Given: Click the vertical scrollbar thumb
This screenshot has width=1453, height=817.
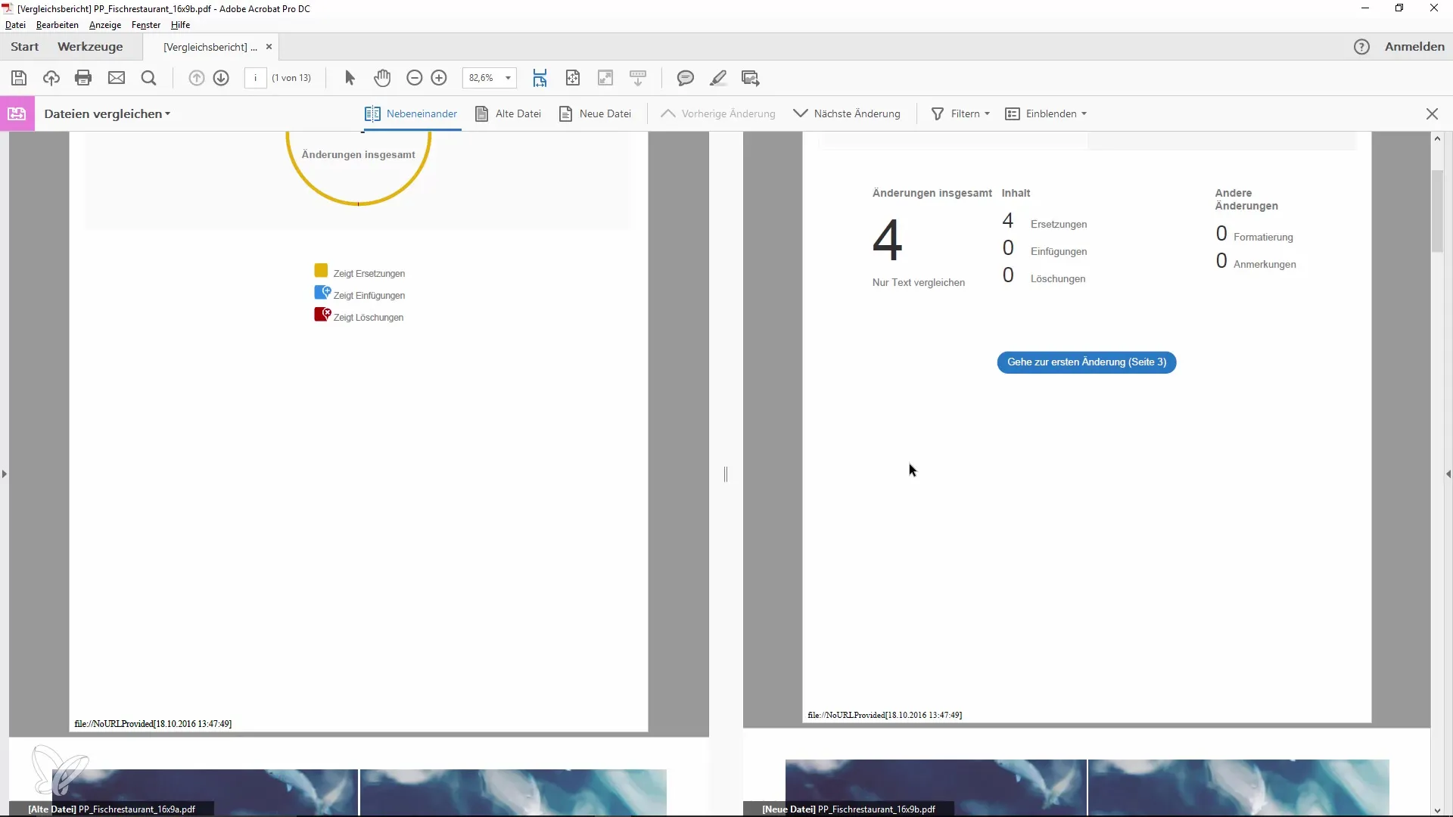Looking at the screenshot, I should click(1437, 212).
